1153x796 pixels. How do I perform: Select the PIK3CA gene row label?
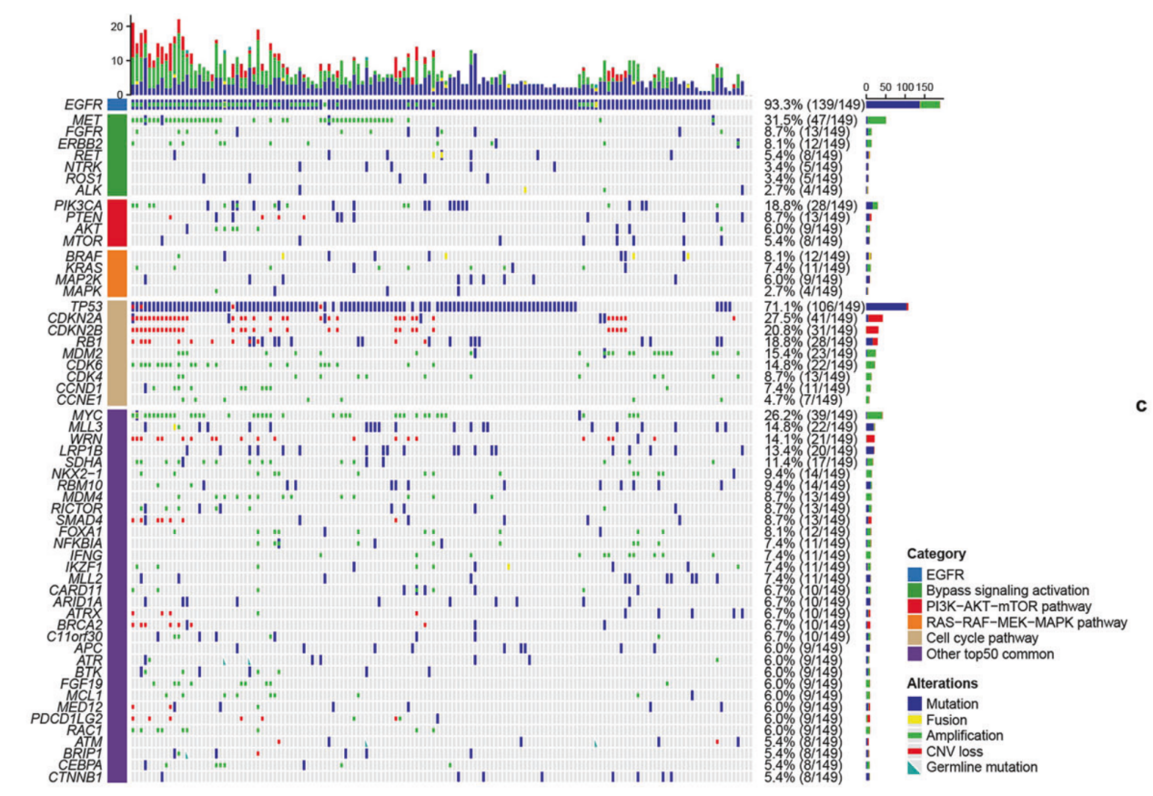pos(81,206)
